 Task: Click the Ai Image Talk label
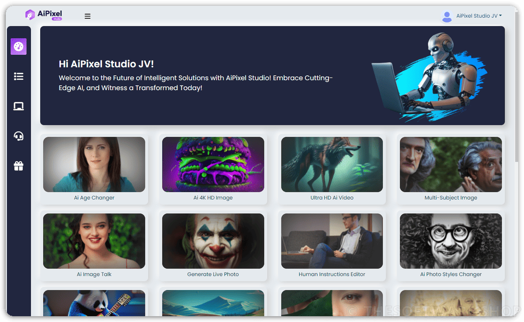94,274
